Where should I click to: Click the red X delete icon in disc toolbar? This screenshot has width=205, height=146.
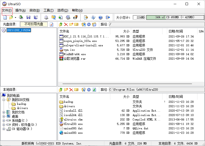click(66, 24)
